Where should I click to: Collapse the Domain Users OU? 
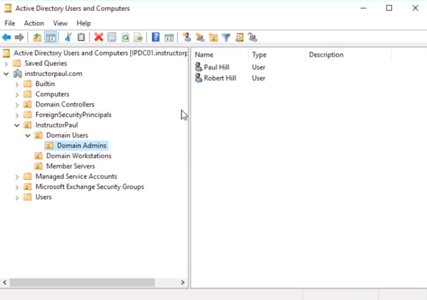pyautogui.click(x=28, y=136)
